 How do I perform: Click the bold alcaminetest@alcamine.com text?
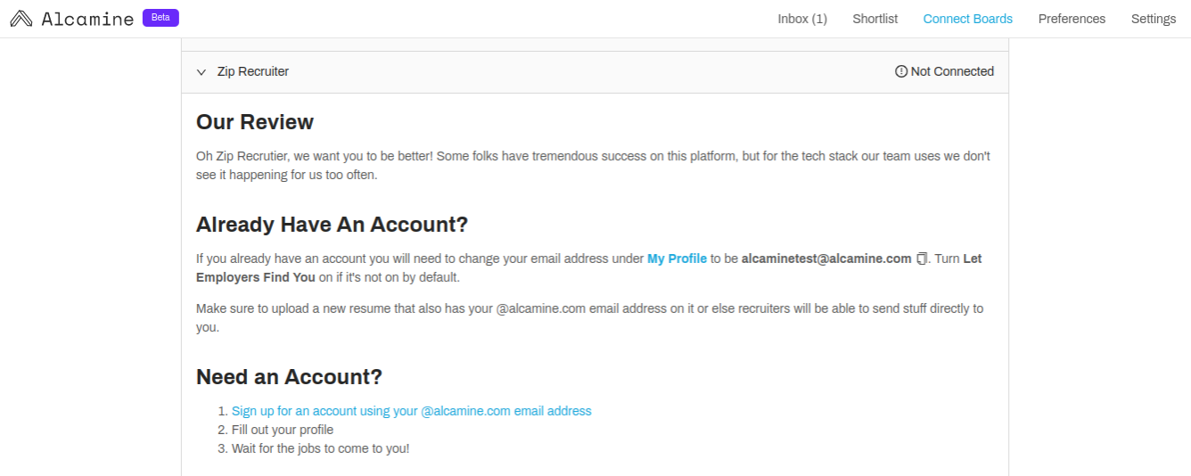pyautogui.click(x=825, y=259)
